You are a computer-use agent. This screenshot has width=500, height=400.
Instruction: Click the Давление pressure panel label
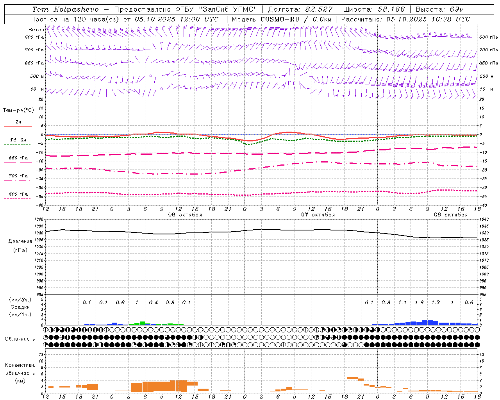pos(20,241)
